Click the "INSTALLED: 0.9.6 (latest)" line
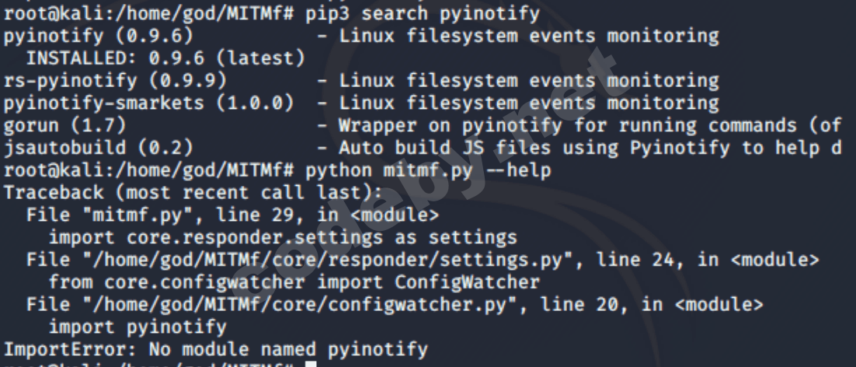This screenshot has height=367, width=856. click(x=165, y=58)
